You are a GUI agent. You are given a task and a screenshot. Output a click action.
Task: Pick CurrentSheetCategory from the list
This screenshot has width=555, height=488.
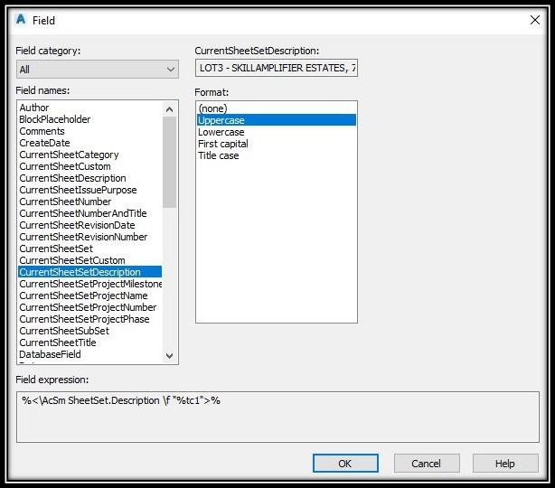[x=89, y=155]
